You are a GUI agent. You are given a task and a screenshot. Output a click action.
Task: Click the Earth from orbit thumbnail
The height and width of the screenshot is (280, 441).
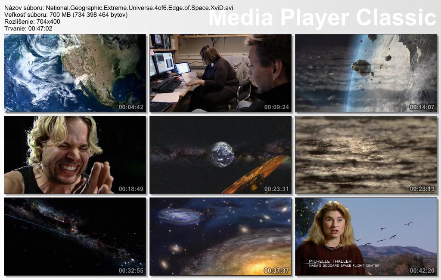tap(75, 73)
